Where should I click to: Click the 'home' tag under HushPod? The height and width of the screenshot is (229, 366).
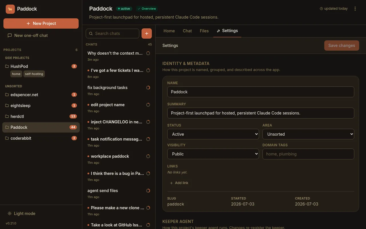coord(16,74)
